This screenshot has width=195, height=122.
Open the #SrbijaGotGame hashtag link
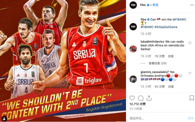coord(166,27)
